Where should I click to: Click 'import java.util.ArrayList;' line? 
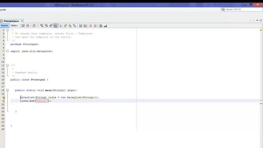[x=32, y=51]
